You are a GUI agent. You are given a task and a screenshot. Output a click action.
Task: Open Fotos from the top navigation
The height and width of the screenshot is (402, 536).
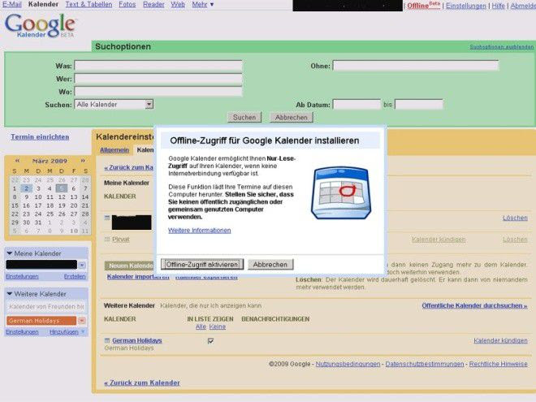click(x=128, y=4)
